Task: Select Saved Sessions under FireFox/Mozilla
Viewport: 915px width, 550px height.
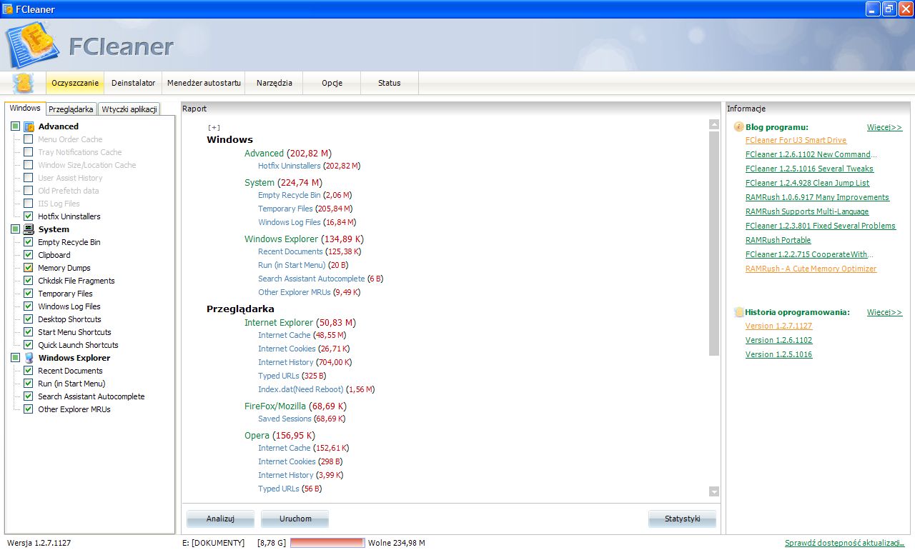Action: pos(285,419)
